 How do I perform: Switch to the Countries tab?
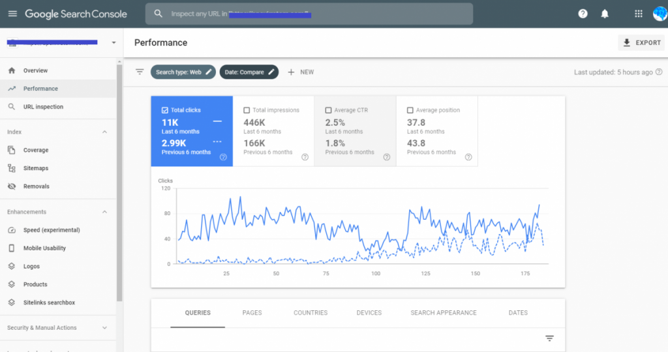coord(311,313)
